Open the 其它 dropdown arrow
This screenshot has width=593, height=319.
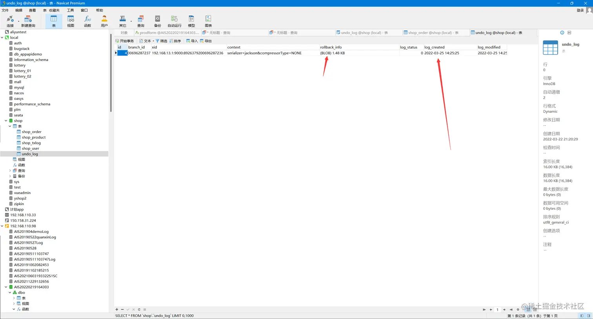(x=131, y=21)
